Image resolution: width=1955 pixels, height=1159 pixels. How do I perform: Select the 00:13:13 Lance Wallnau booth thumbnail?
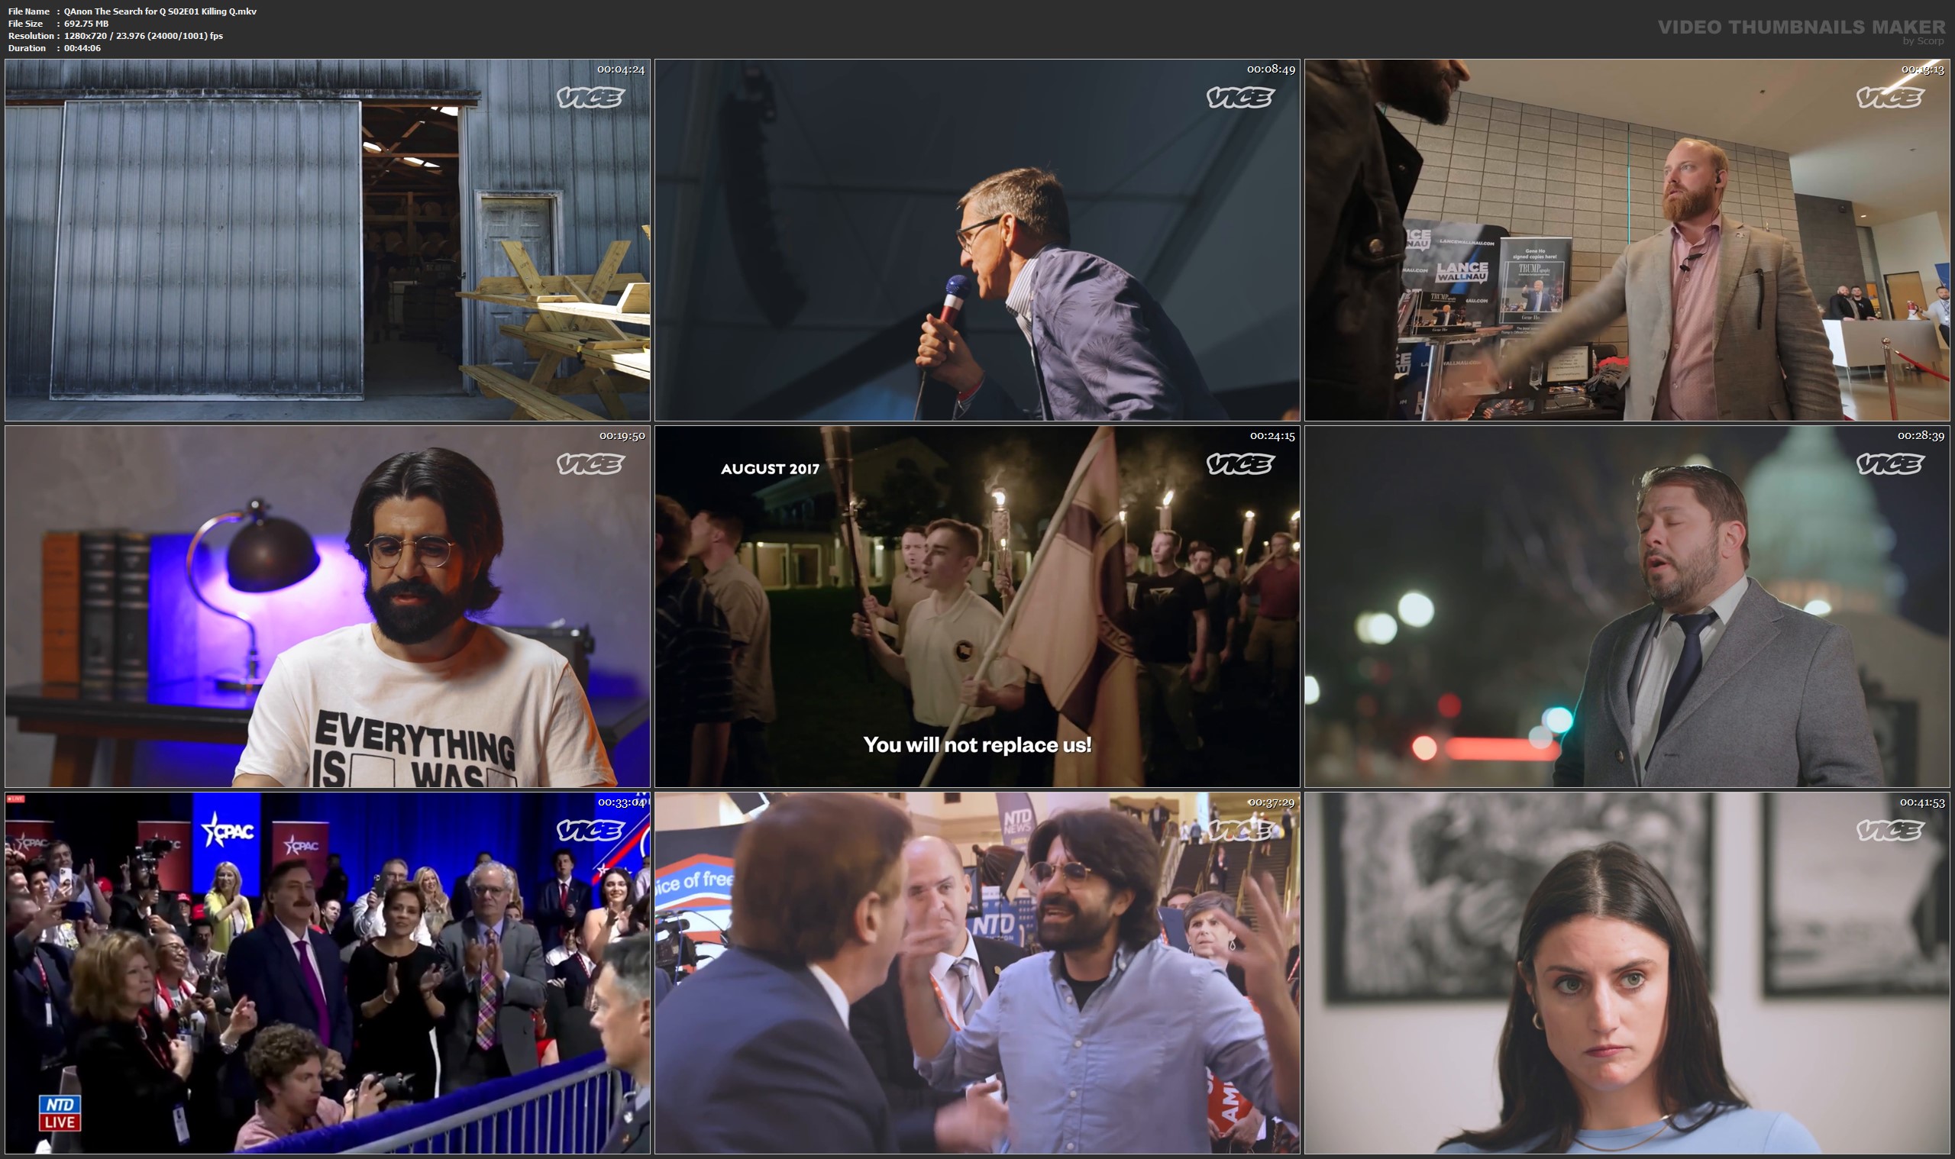click(1627, 240)
